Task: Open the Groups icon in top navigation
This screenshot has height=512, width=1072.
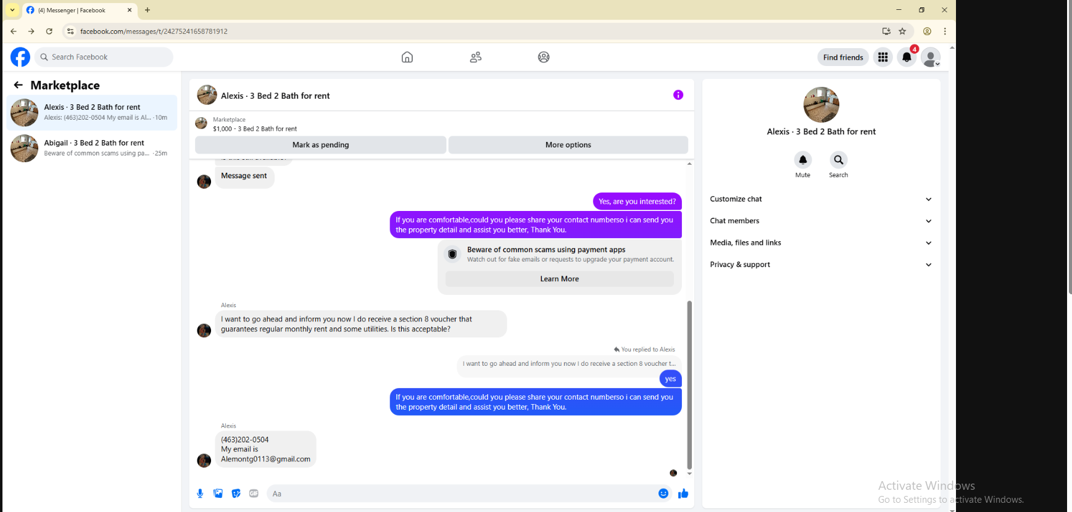Action: (x=544, y=57)
